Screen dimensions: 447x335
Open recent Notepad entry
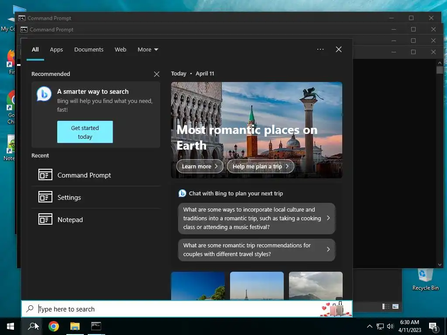click(96, 219)
